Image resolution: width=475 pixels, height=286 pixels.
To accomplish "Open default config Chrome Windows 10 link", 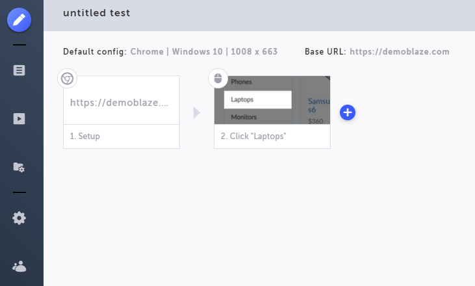I will pos(204,52).
